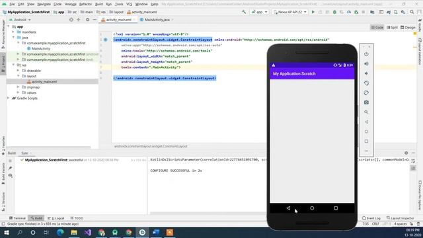Click emulator Volume Down button
The height and width of the screenshot is (238, 423).
pos(366,73)
